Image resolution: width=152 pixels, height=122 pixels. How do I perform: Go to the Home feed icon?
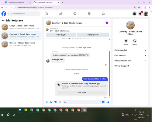pos(46,14)
